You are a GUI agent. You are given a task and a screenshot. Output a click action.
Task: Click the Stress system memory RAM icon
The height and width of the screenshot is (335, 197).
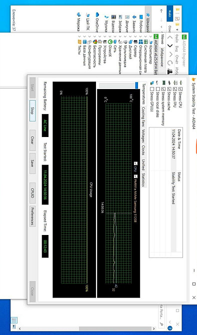tap(163, 82)
